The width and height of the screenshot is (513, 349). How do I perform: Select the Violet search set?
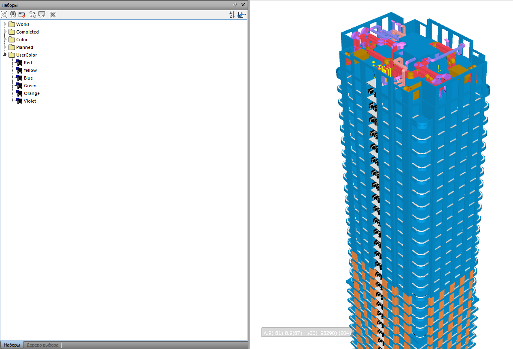coord(30,101)
